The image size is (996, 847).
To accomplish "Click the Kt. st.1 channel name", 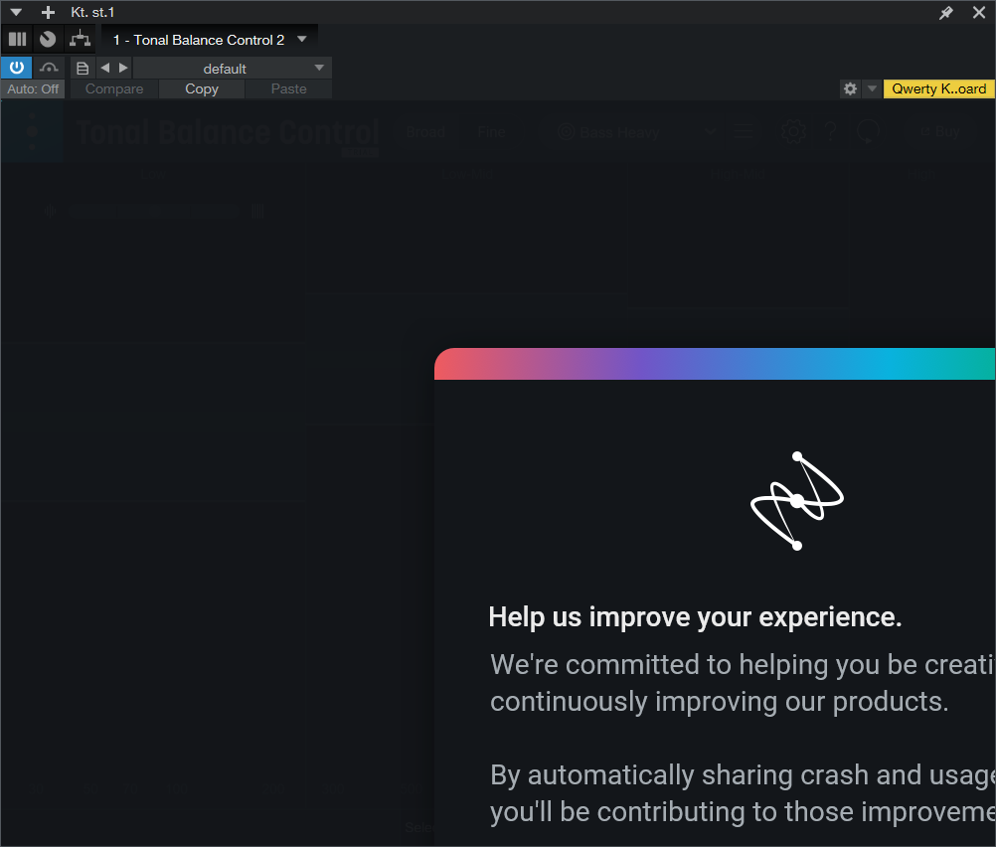I will [x=92, y=12].
